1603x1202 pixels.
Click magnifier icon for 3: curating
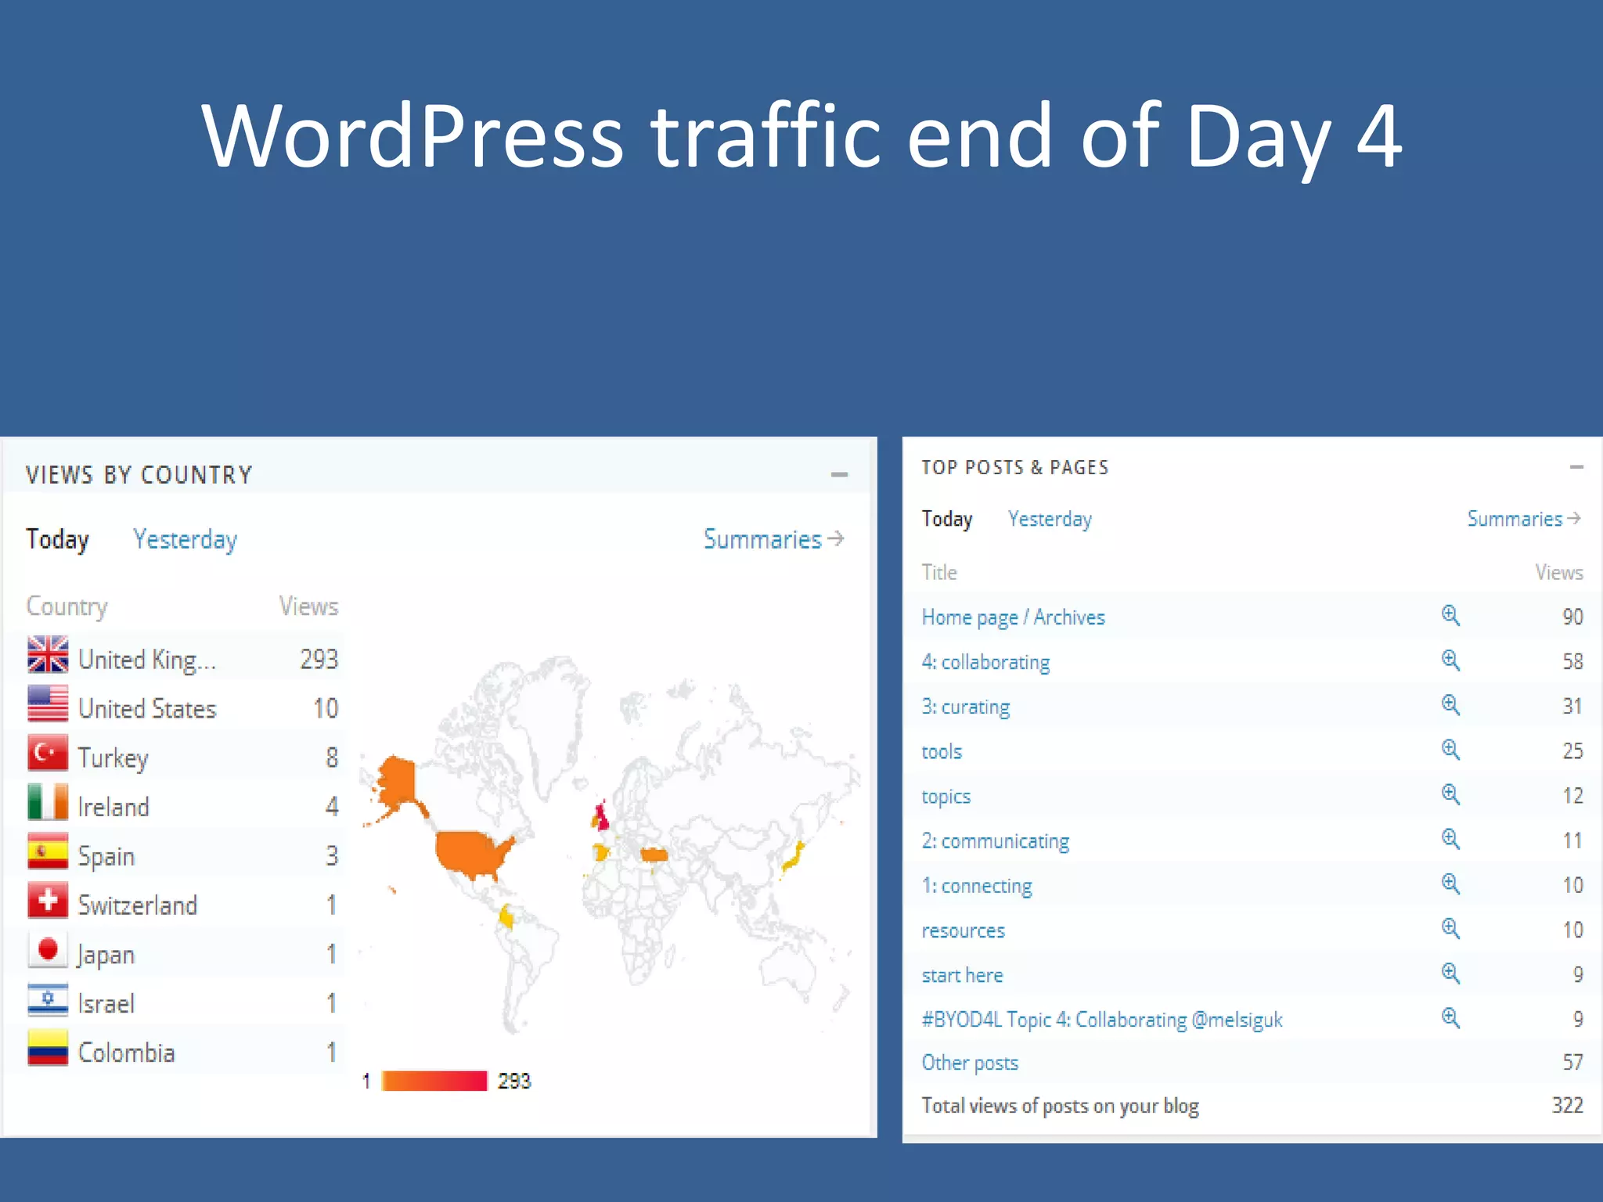coord(1450,705)
